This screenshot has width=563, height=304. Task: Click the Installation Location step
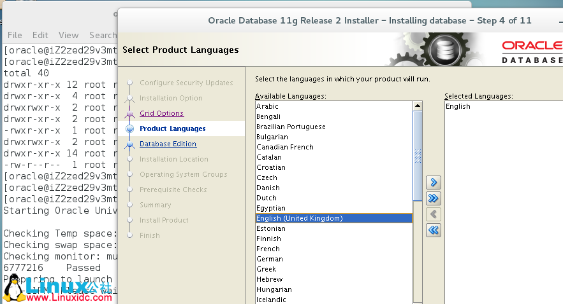pyautogui.click(x=174, y=159)
